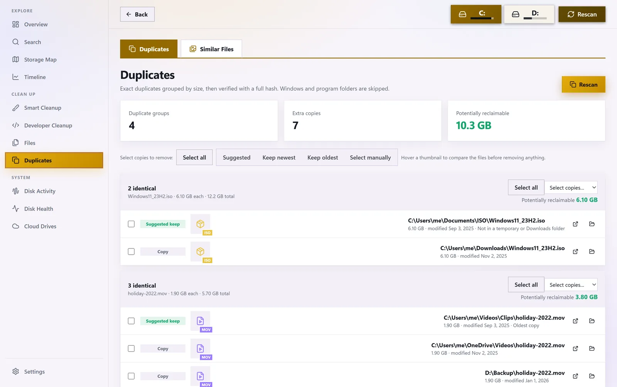
Task: Open Select copies dropdown for Windows11_23H2.iso group
Action: click(x=571, y=188)
